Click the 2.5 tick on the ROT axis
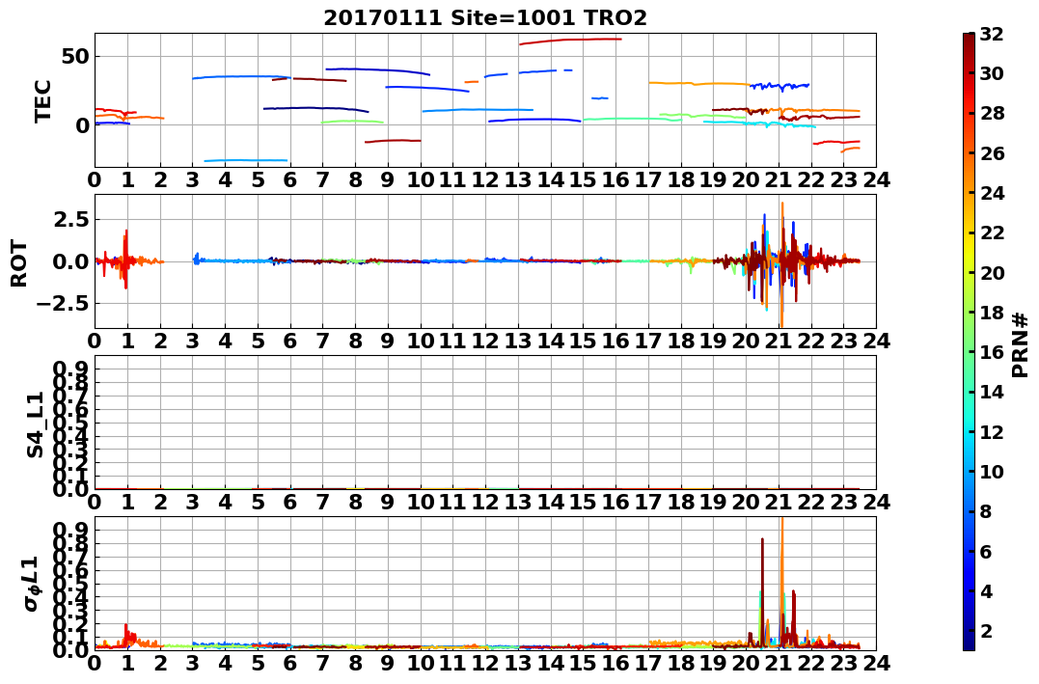 [70, 219]
